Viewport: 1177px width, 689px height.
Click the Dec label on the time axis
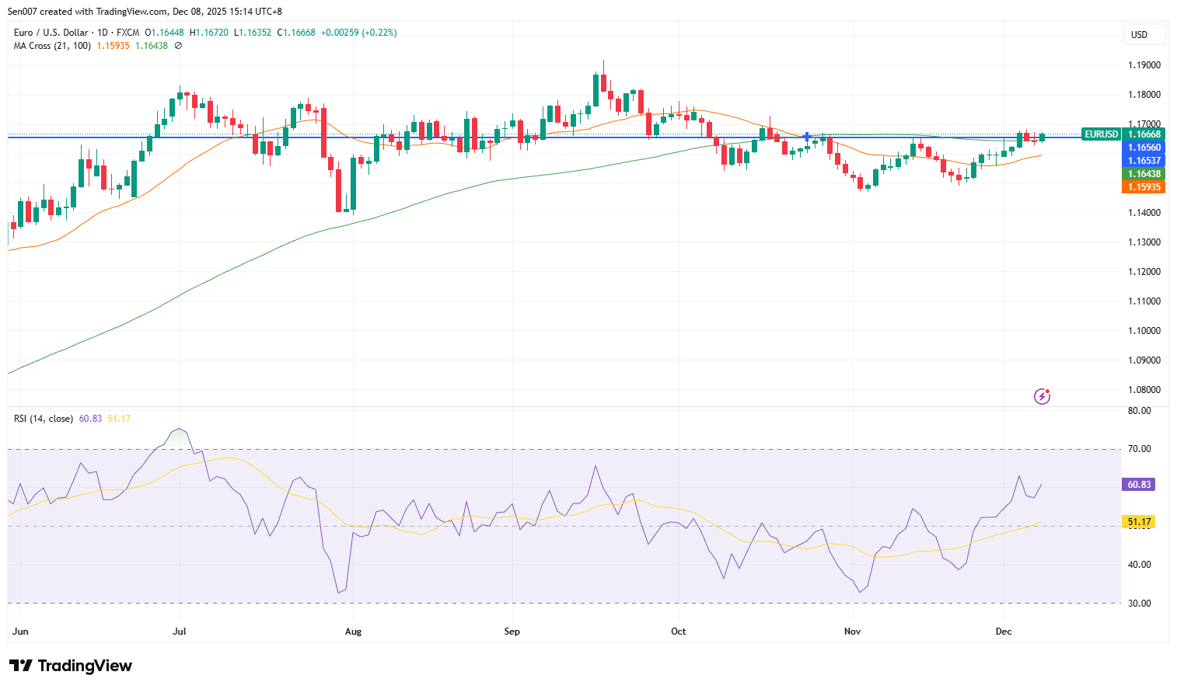pyautogui.click(x=1004, y=632)
